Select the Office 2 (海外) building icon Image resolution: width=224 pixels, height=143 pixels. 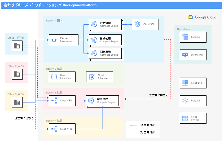[x=17, y=74]
